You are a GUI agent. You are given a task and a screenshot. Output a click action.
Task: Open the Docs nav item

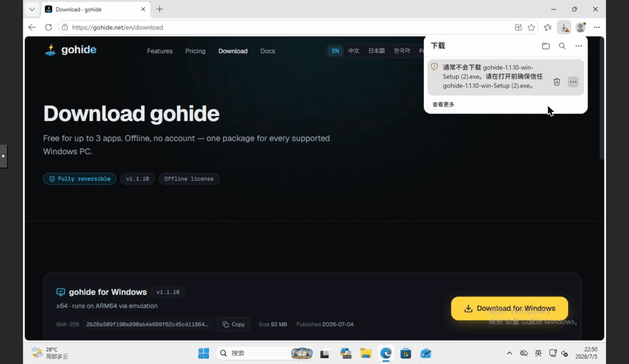[268, 51]
